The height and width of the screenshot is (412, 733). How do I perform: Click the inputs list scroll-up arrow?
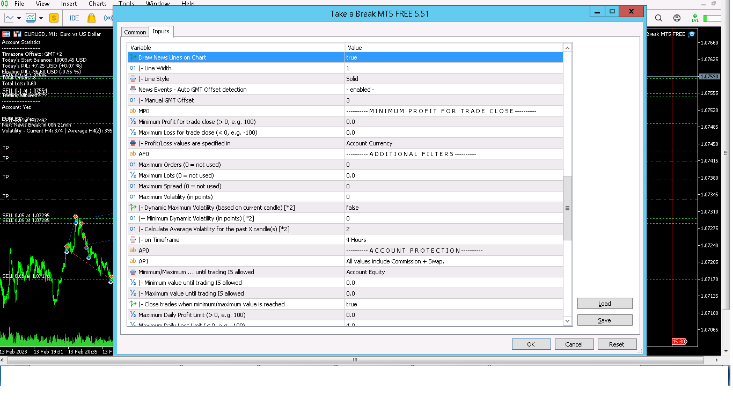pyautogui.click(x=568, y=48)
